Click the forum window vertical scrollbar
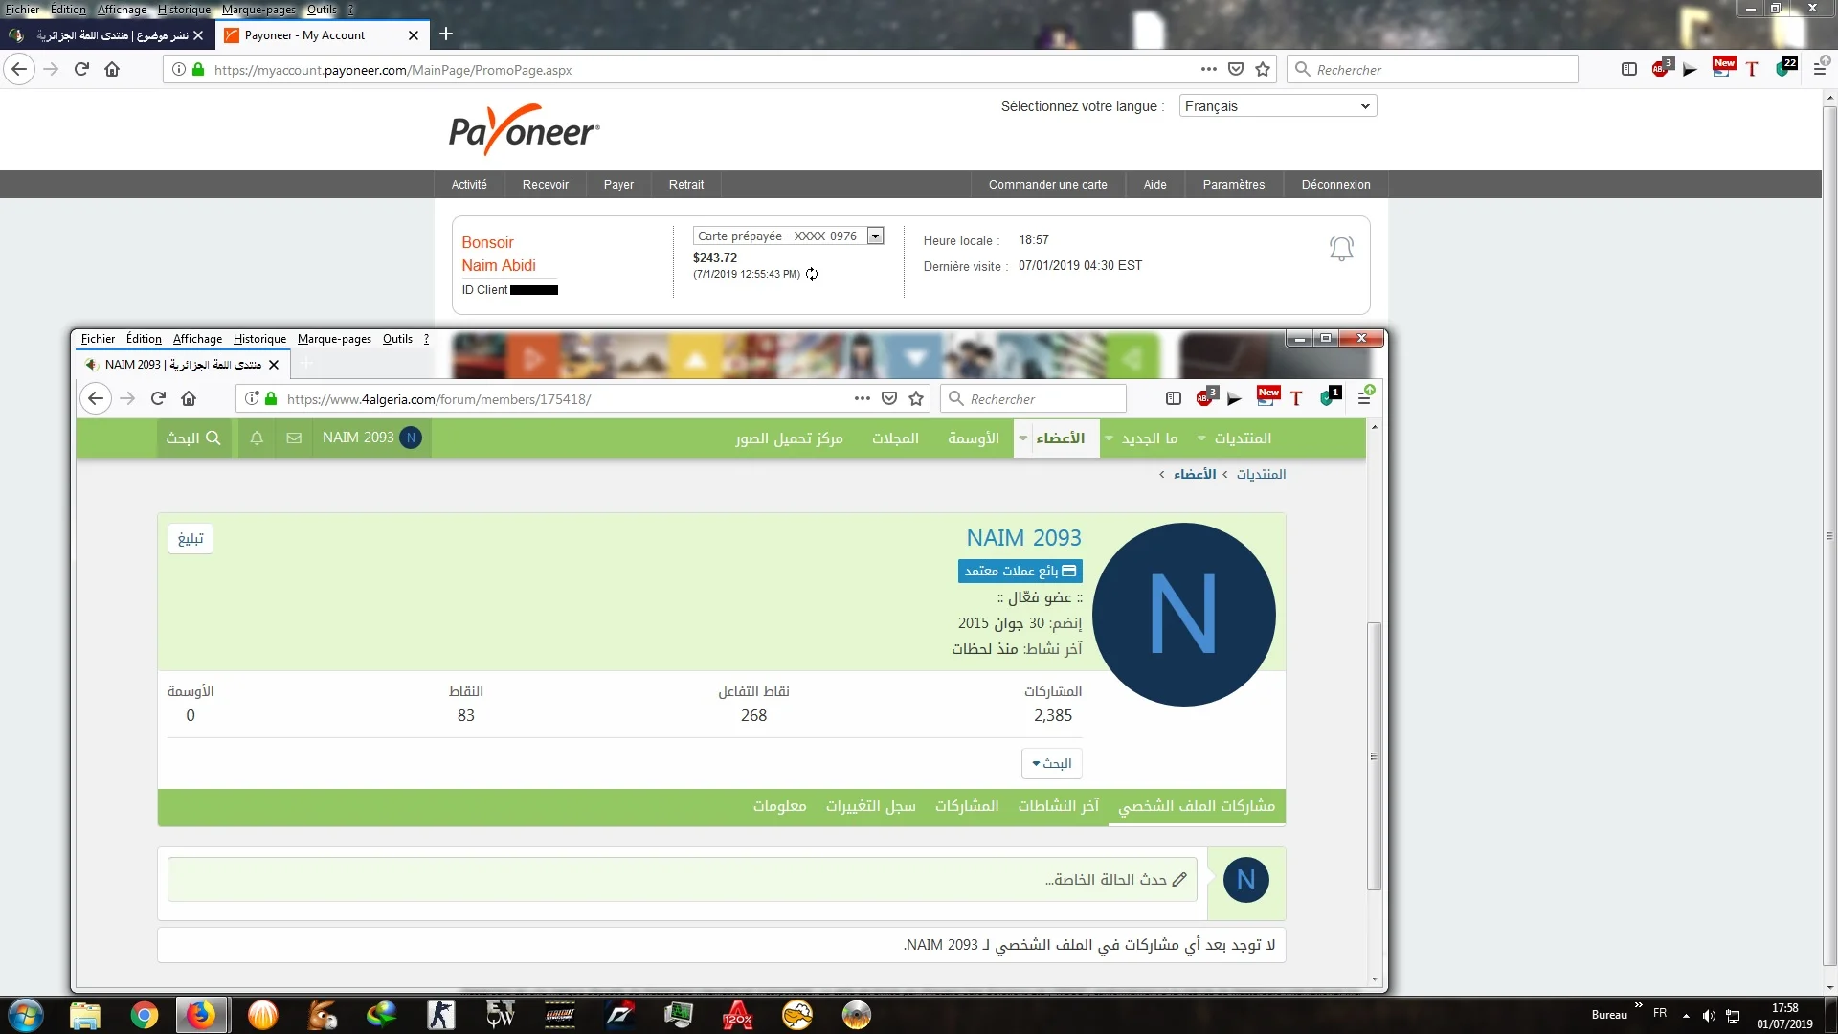The height and width of the screenshot is (1034, 1838). click(1374, 756)
